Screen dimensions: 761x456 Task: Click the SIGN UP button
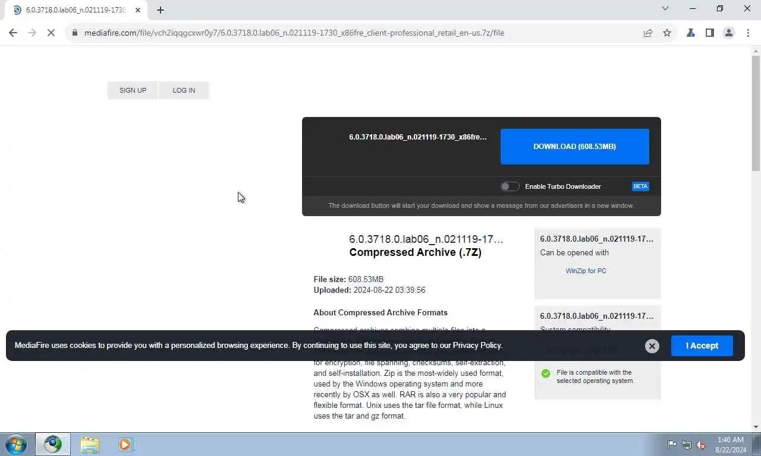[x=133, y=90]
